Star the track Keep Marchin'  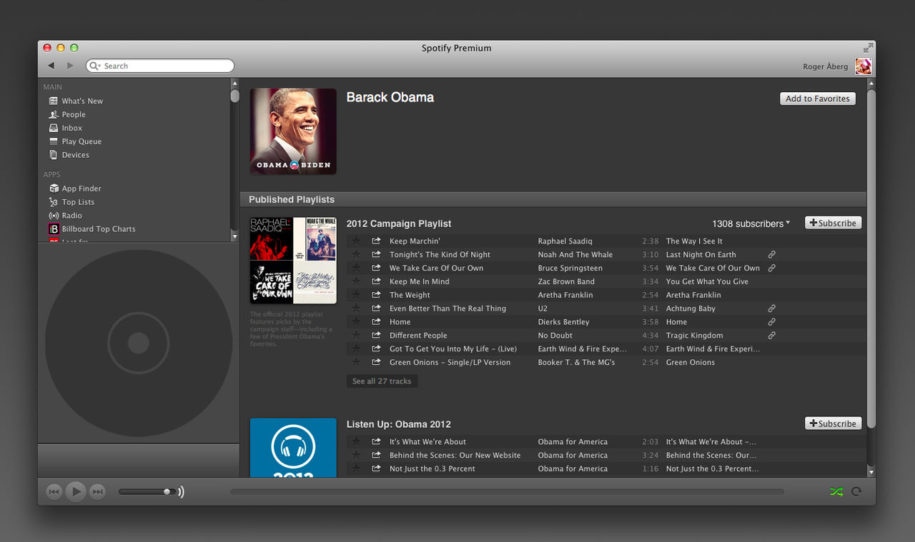point(356,241)
